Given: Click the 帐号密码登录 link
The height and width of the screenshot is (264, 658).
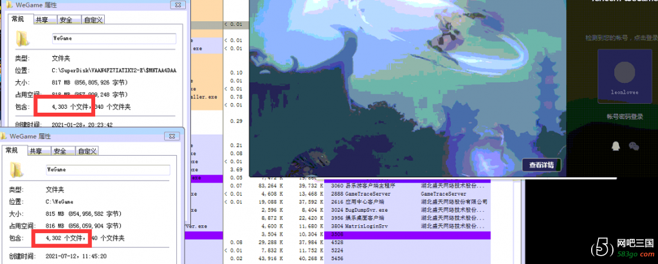Looking at the screenshot, I should 625,117.
